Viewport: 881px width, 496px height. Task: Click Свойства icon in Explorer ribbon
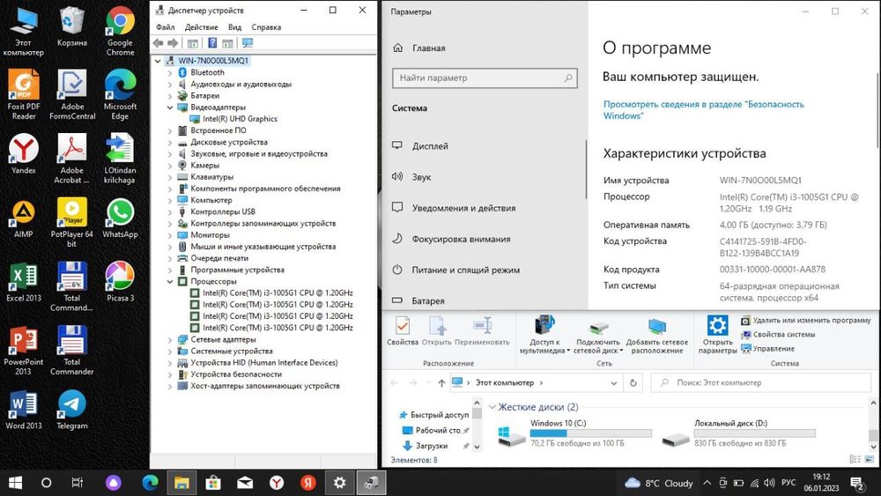point(403,331)
